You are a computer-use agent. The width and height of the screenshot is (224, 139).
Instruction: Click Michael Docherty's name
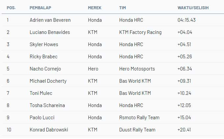tap(48, 81)
